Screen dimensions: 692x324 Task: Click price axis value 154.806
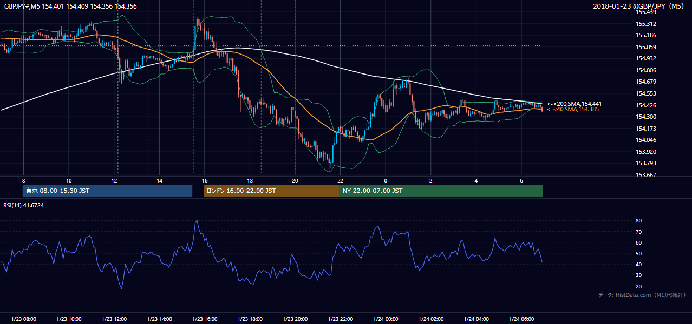click(647, 70)
